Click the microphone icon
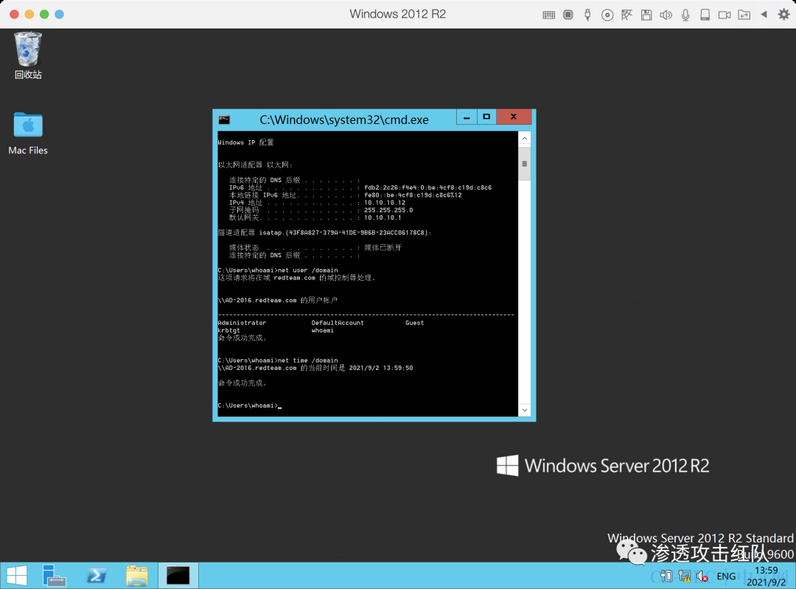Viewport: 796px width, 589px height. (x=685, y=15)
